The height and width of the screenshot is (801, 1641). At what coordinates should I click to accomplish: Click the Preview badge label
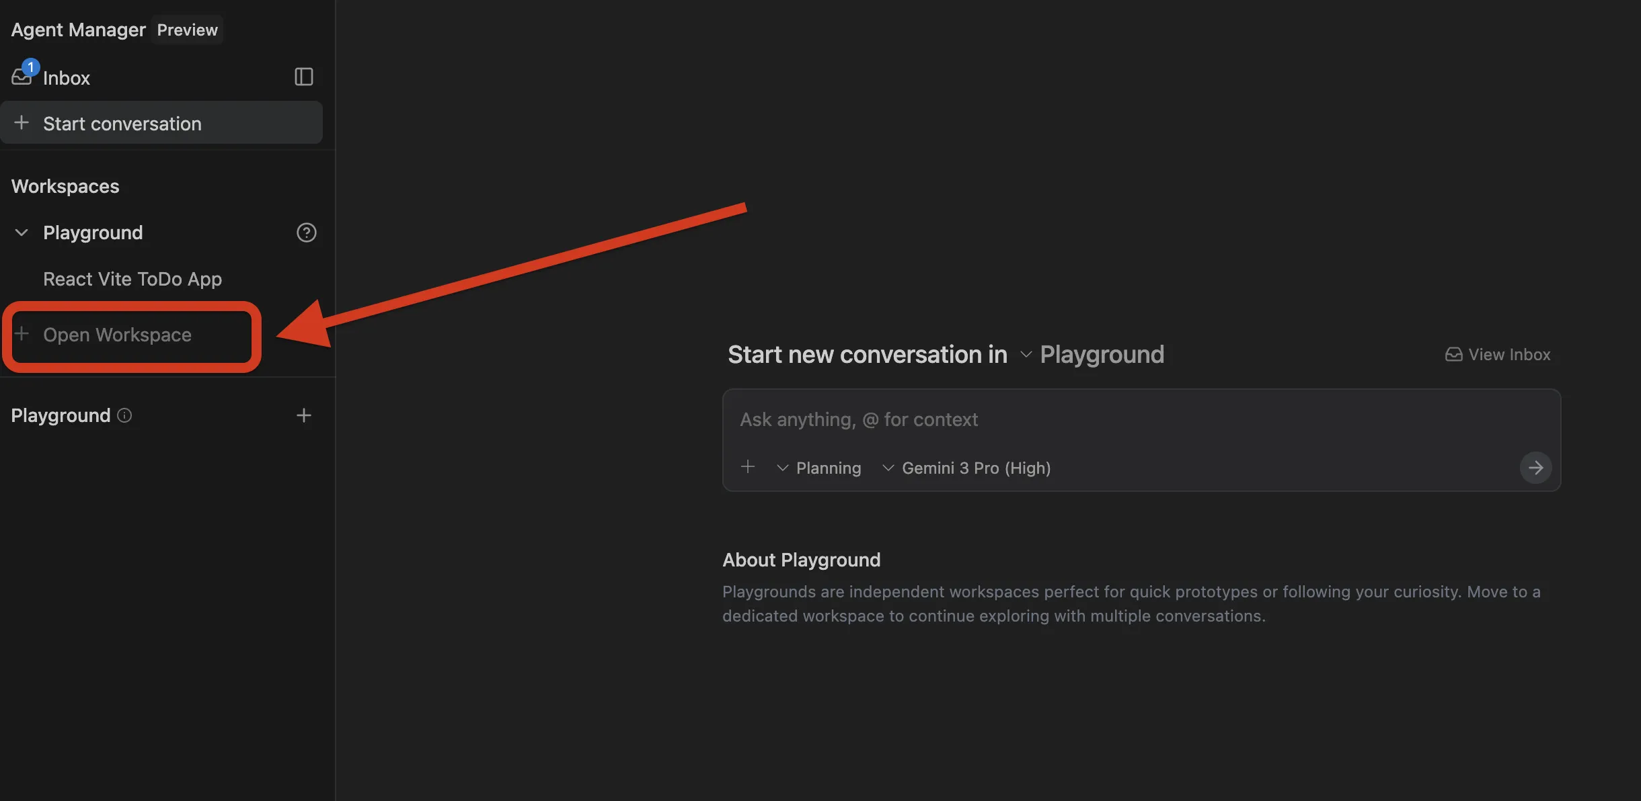click(x=187, y=30)
